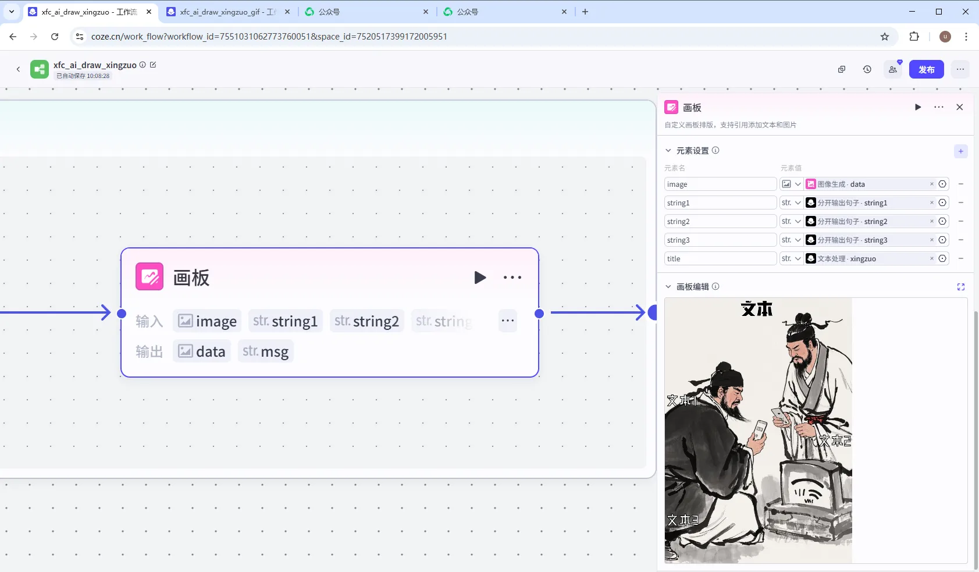
Task: Click the string3 element name field
Action: tap(720, 240)
